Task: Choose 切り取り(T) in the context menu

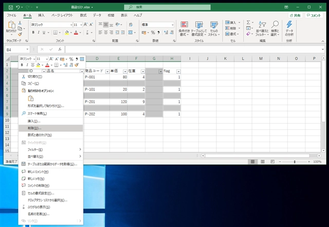Action: click(x=51, y=77)
